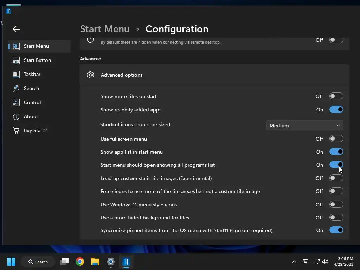
Task: Open the About page in sidebar
Action: click(39, 117)
